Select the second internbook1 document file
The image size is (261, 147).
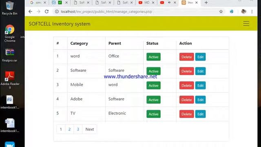(x=10, y=125)
